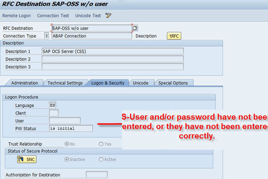
Task: Start Remote Logon
Action: click(16, 16)
